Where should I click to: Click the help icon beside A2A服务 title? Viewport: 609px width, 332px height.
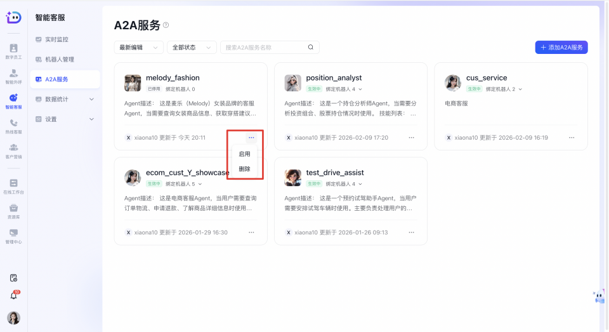pos(166,25)
